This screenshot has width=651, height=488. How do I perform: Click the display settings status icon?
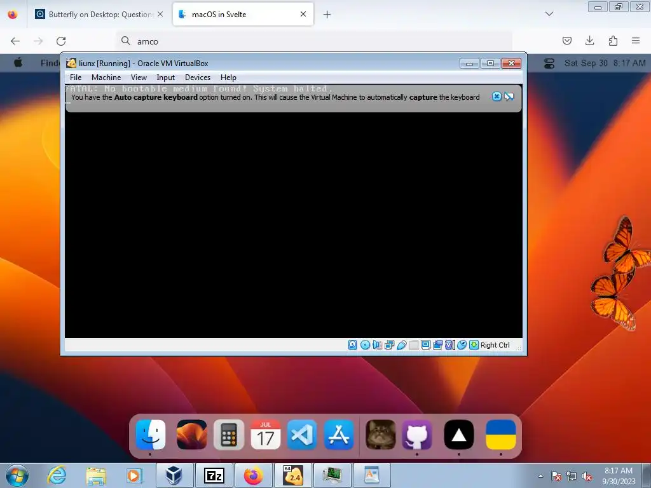(x=425, y=345)
